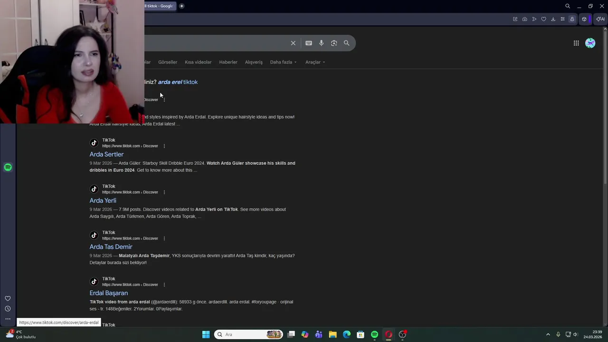Open the Arda Sertler result link

106,154
